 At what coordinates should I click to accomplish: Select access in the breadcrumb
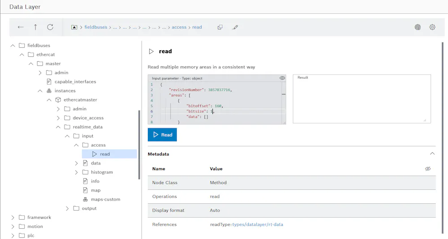(x=179, y=27)
